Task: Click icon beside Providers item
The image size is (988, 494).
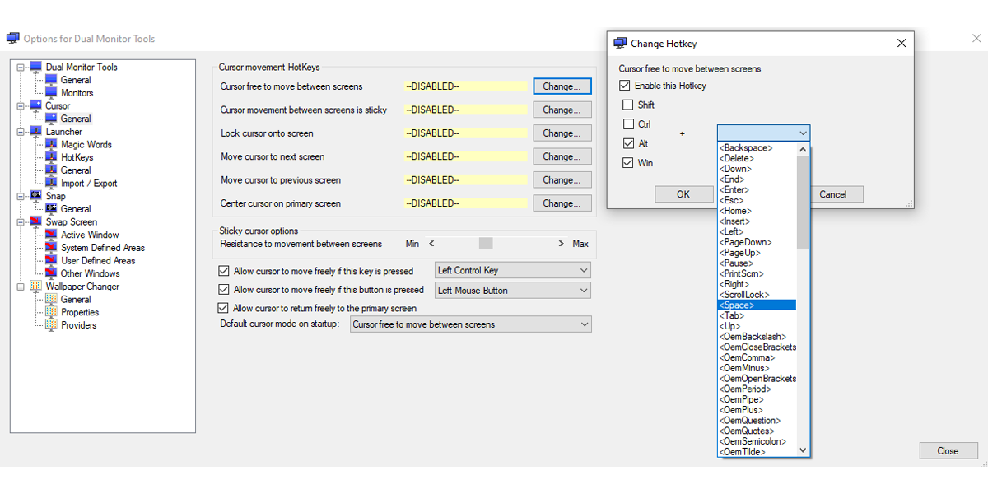Action: (51, 325)
